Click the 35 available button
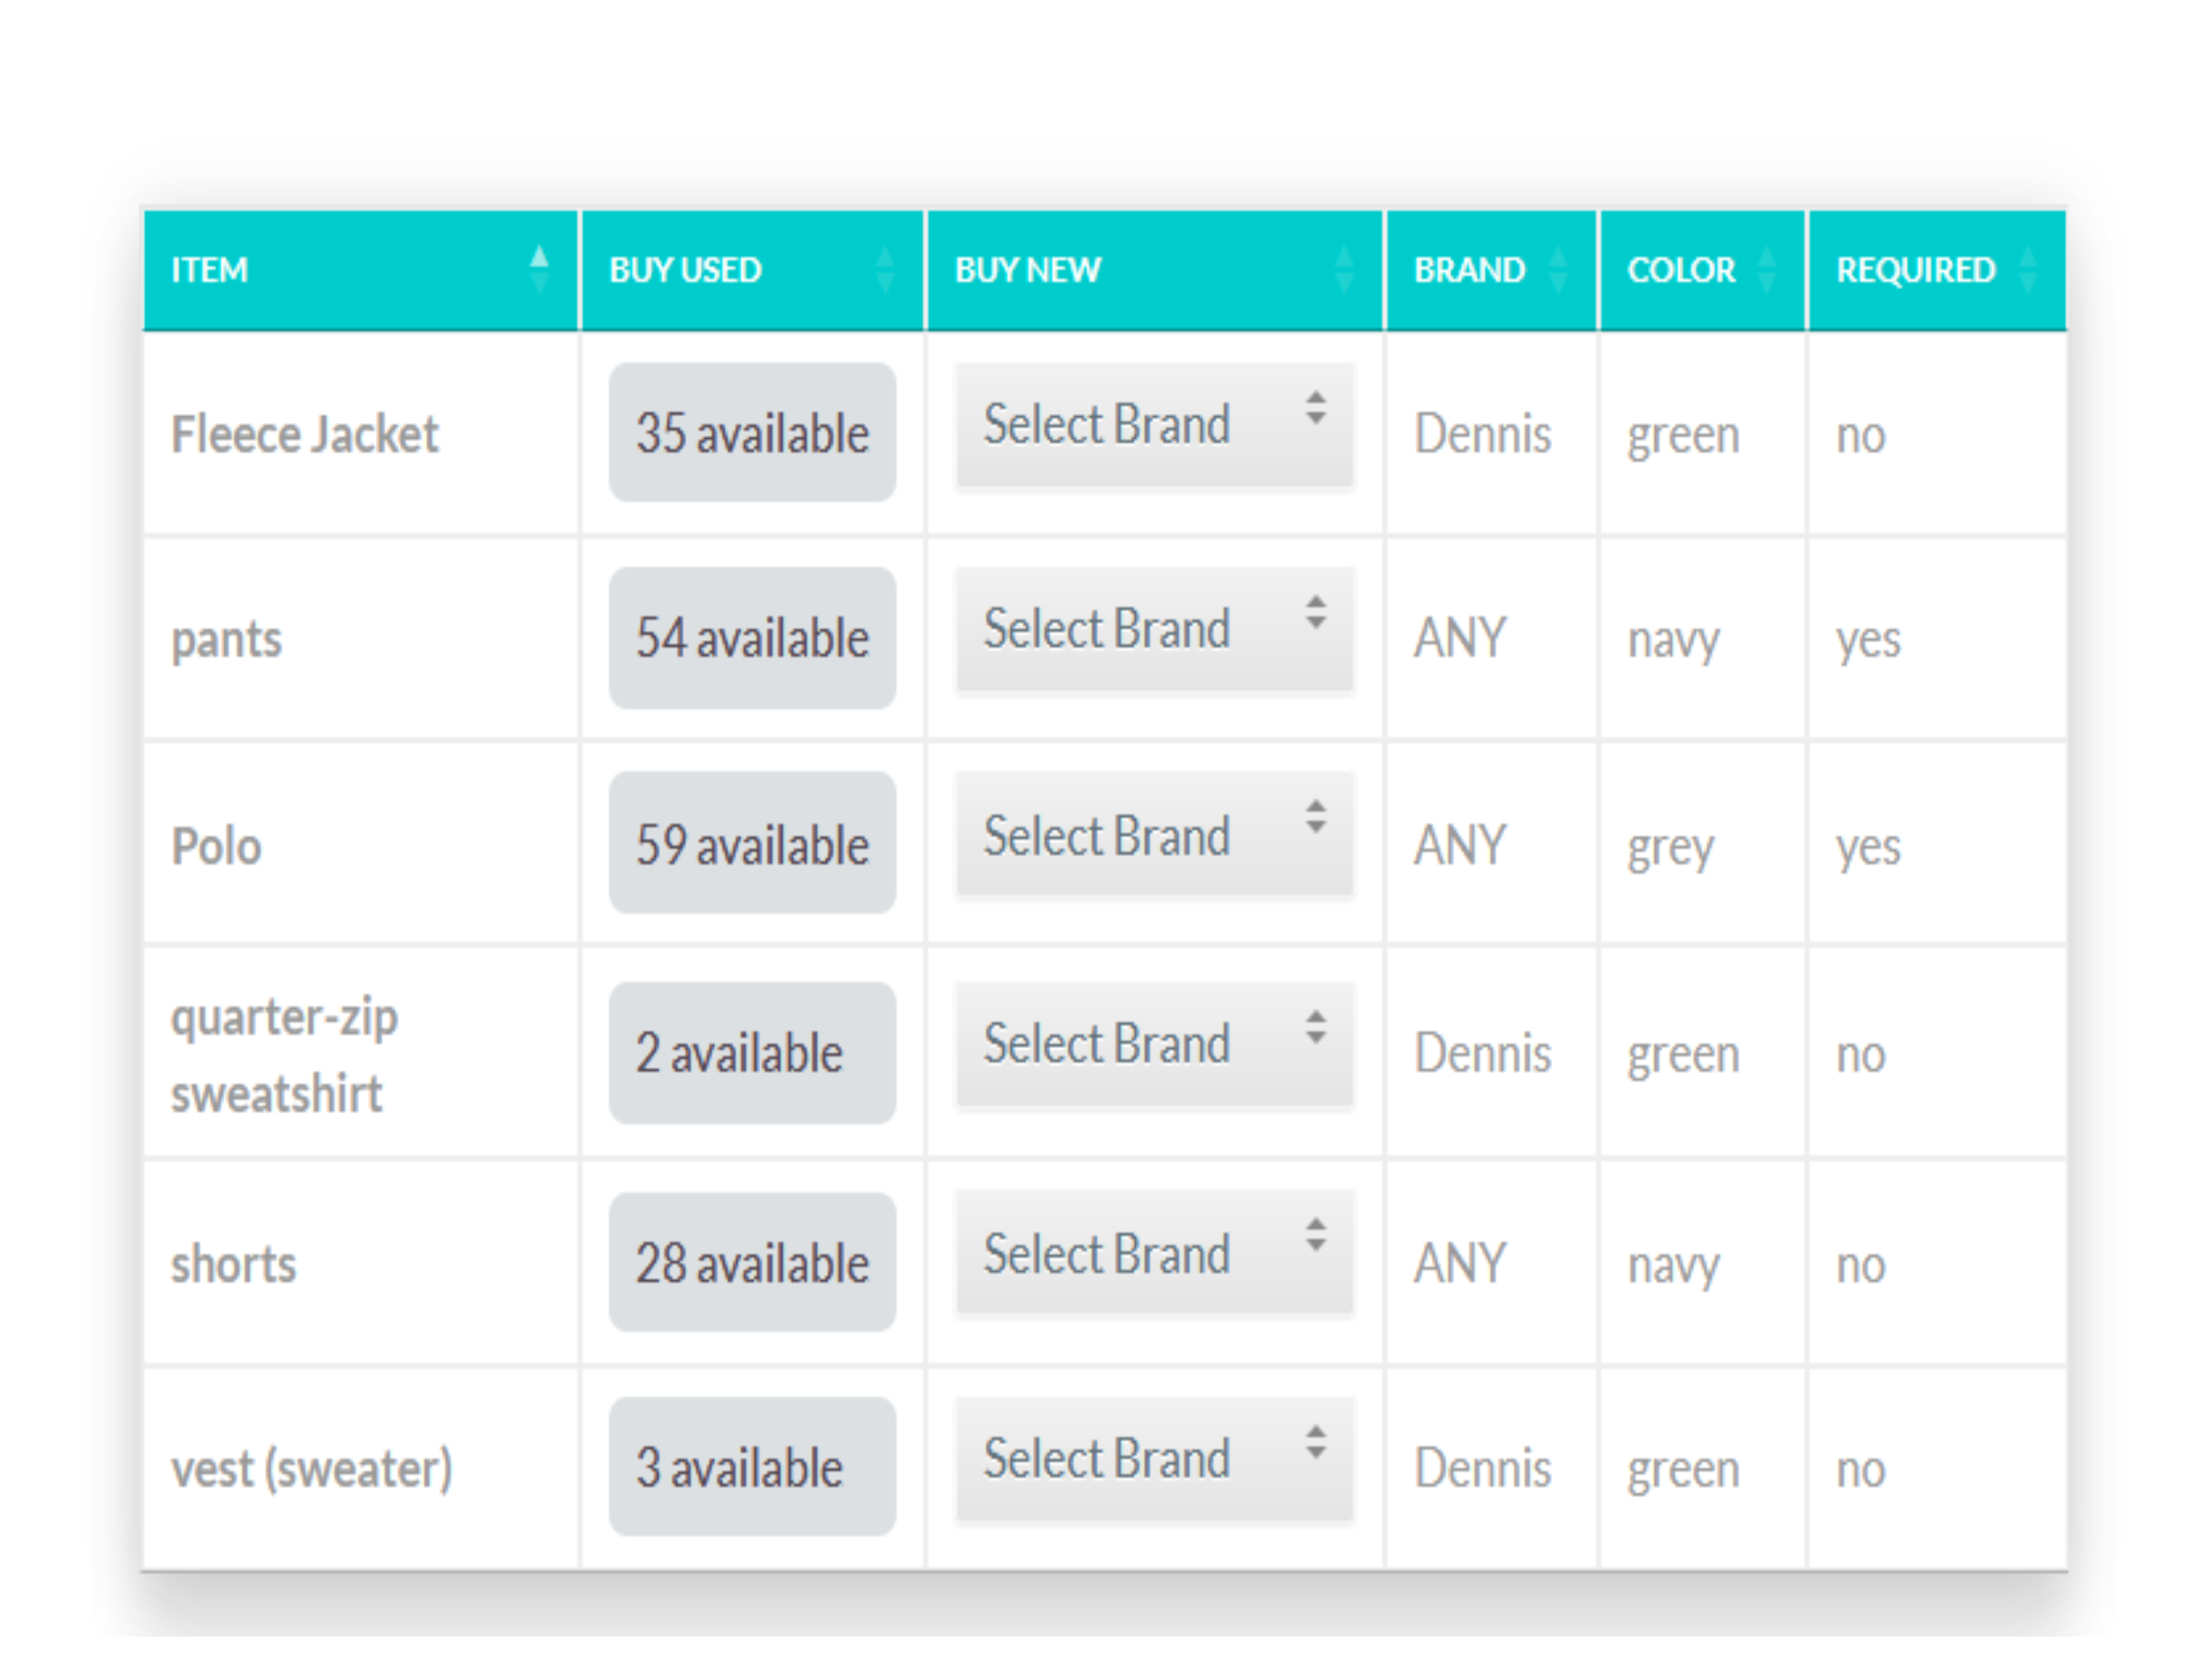 (x=752, y=433)
